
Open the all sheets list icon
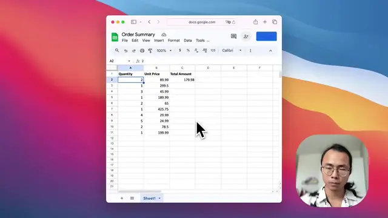[132, 198]
